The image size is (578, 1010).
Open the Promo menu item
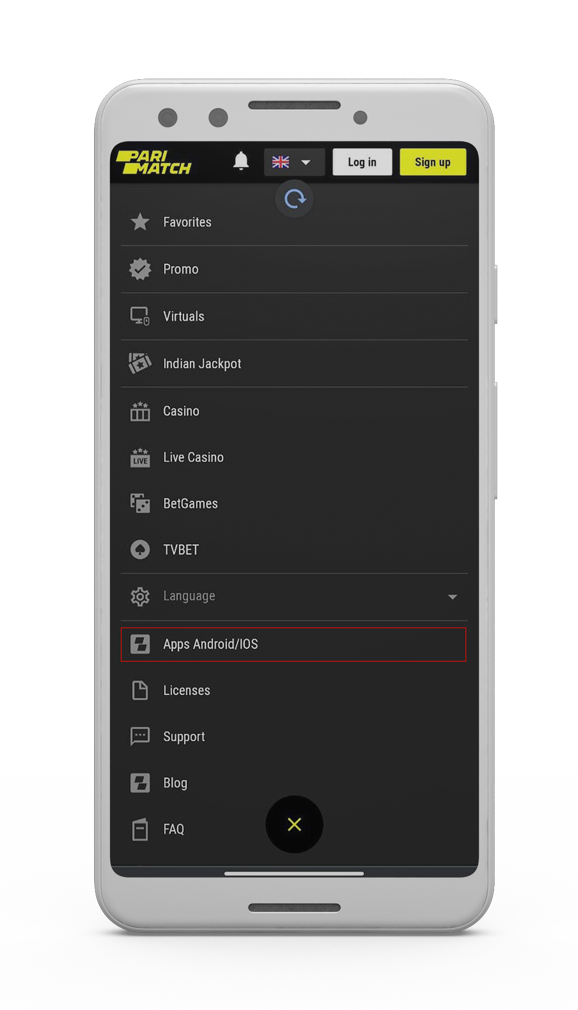click(x=294, y=270)
